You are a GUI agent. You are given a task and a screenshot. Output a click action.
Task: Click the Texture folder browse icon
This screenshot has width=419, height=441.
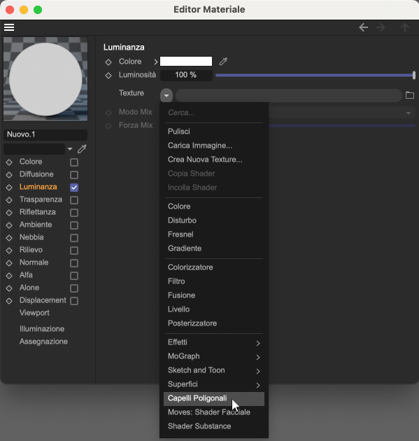coord(410,95)
